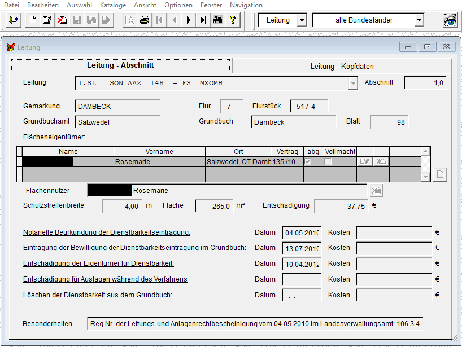Click the date field showing 10.04.2012
This screenshot has height=347, width=462.
(x=302, y=264)
